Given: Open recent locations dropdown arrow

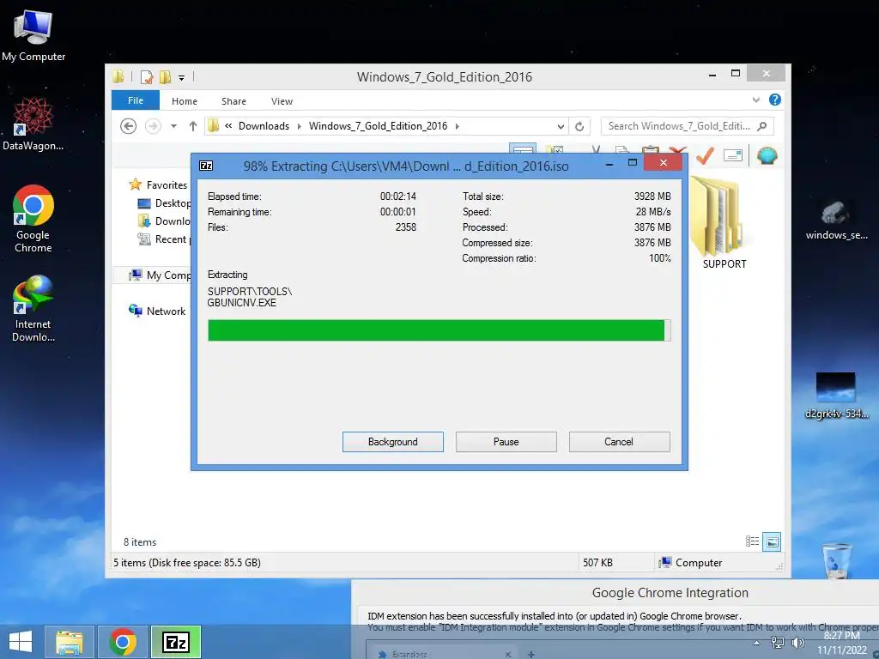Looking at the screenshot, I should click(x=173, y=126).
